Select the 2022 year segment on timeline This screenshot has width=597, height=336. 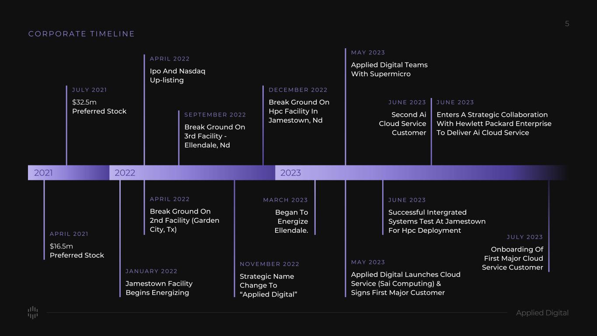(192, 173)
